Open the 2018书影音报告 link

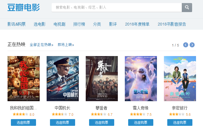pos(172,24)
